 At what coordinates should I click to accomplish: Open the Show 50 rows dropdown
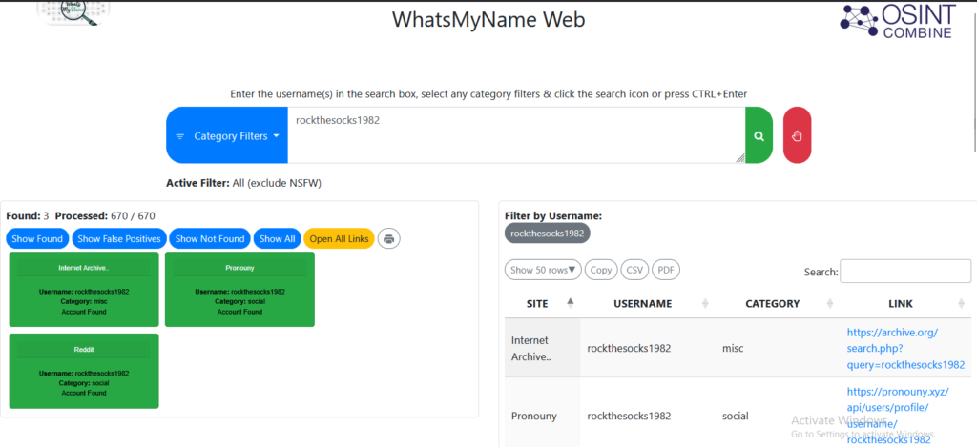[543, 270]
